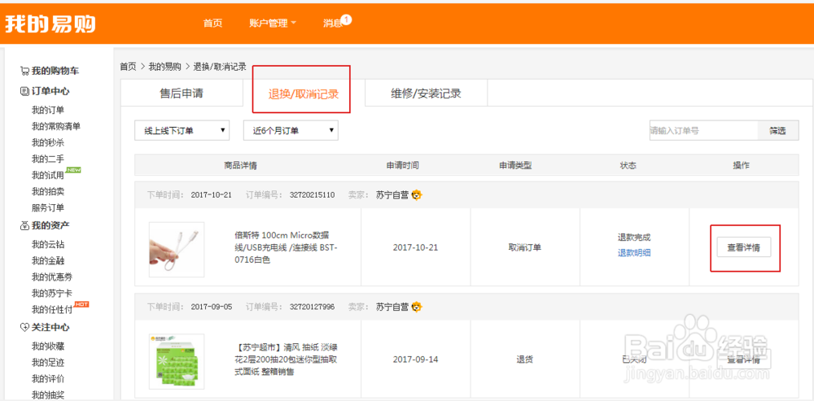Click order number 32720215110

[x=312, y=195]
